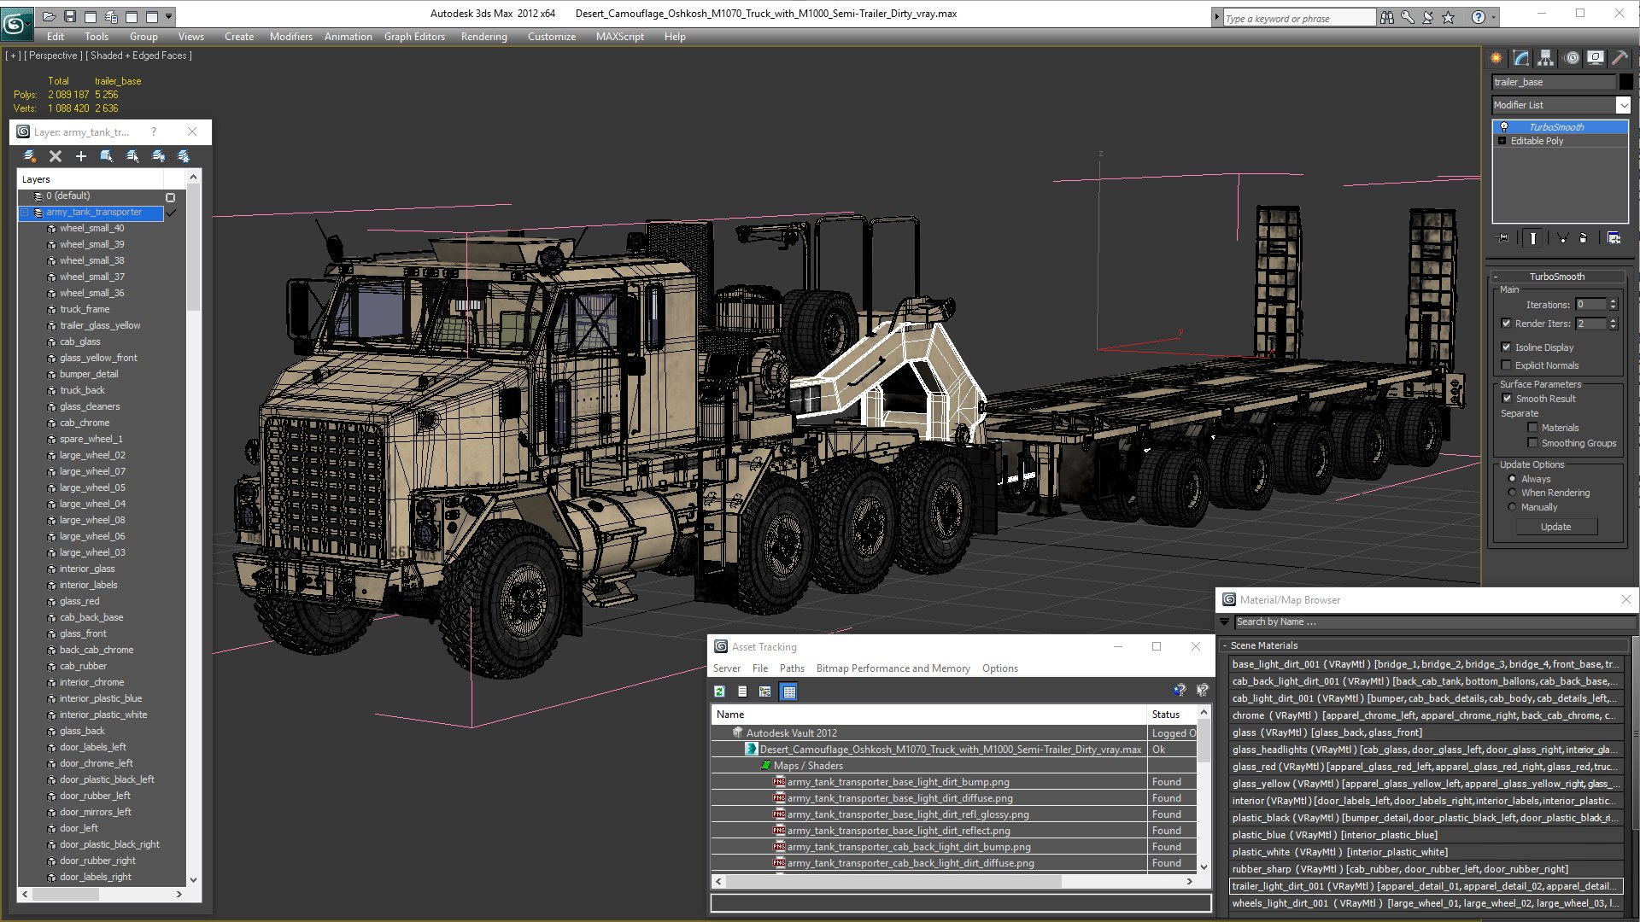1640x922 pixels.
Task: Open the Rendering menu
Action: (x=483, y=37)
